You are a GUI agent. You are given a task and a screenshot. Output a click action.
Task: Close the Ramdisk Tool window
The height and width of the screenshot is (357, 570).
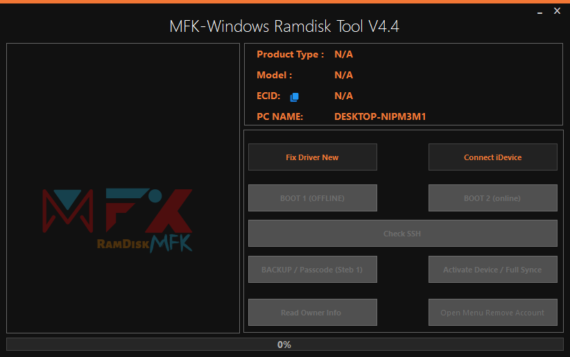pyautogui.click(x=557, y=11)
